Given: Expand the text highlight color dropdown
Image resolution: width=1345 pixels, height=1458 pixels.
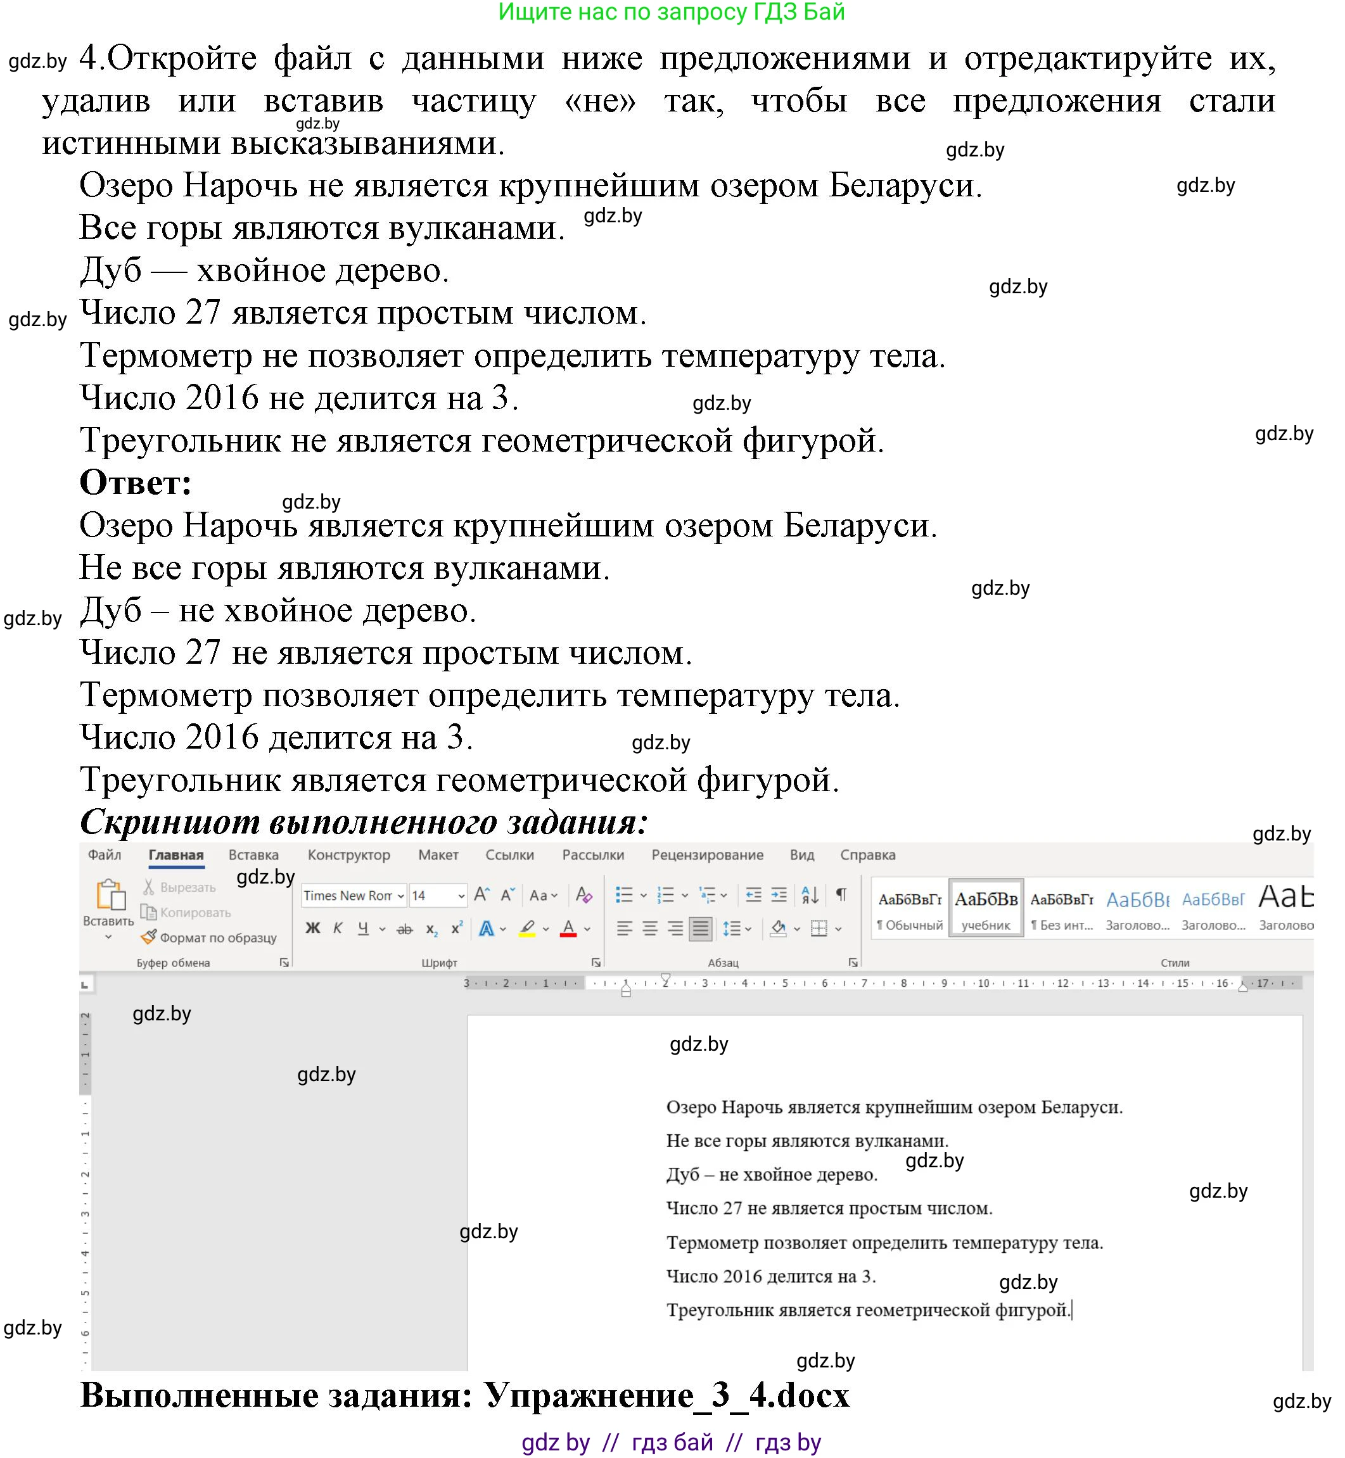Looking at the screenshot, I should [x=546, y=930].
